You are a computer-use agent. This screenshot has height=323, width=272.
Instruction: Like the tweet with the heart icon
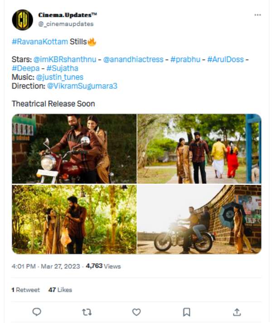tap(136, 312)
